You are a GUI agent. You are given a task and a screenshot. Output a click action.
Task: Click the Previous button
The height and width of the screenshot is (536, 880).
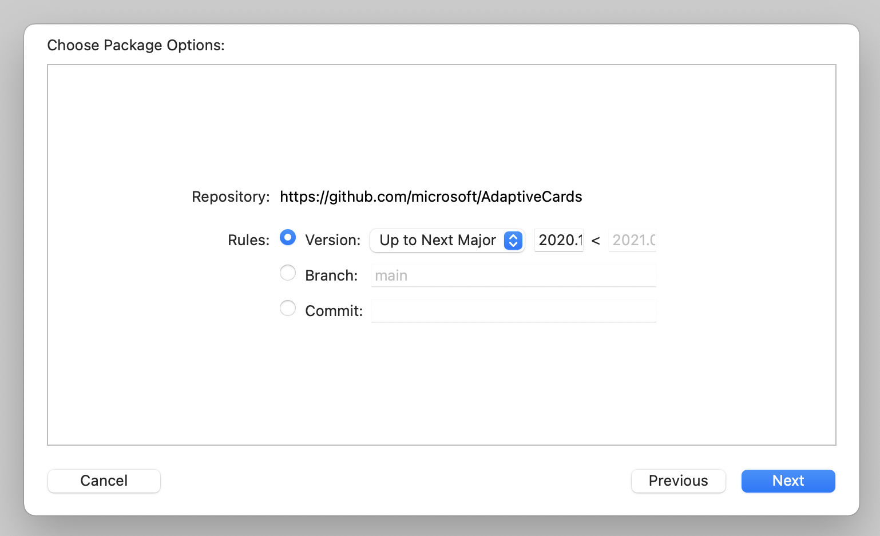click(x=678, y=481)
